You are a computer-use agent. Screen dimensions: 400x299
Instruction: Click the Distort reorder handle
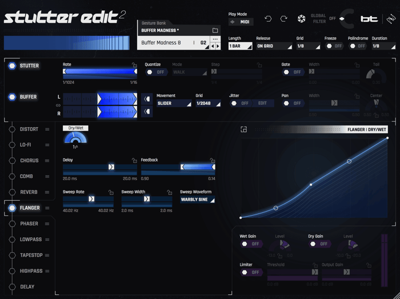pyautogui.click(x=47, y=130)
